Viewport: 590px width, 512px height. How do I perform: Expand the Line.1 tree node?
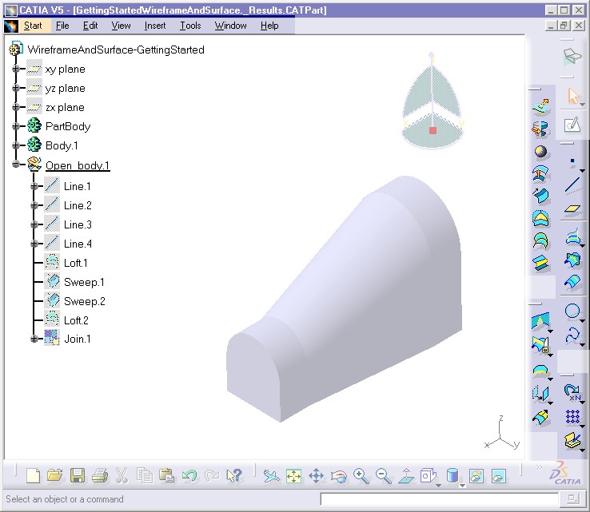pos(34,187)
